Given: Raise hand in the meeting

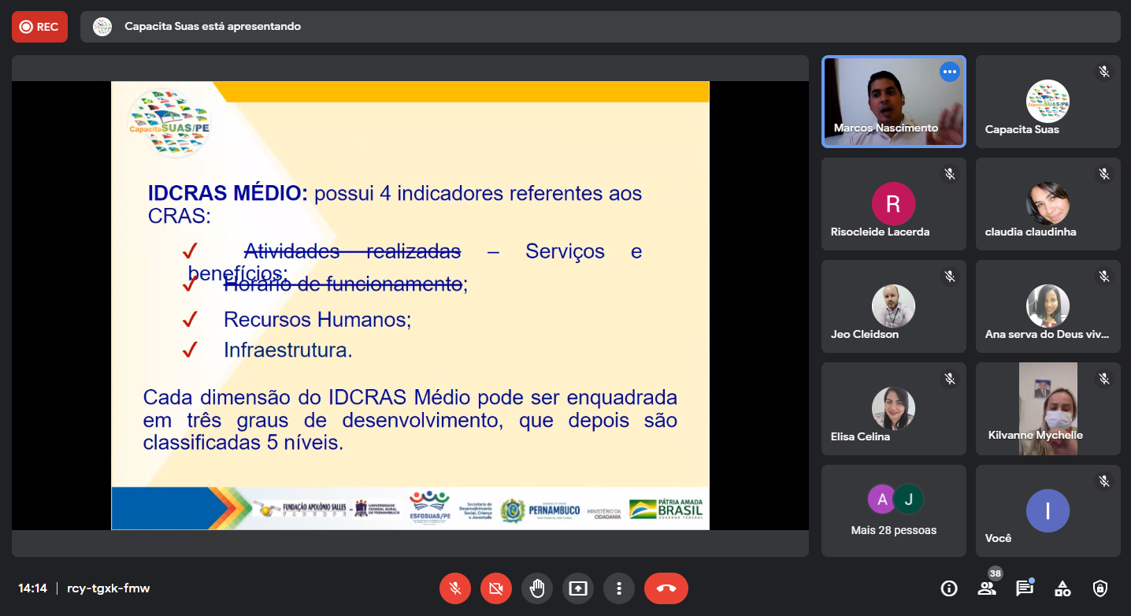Looking at the screenshot, I should [x=537, y=588].
